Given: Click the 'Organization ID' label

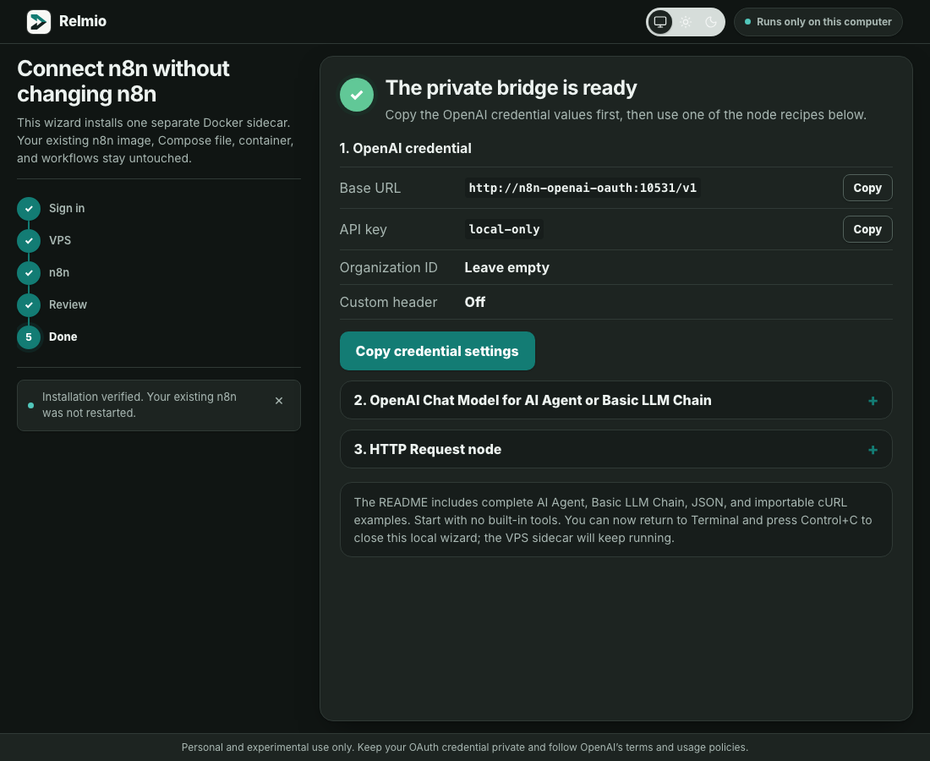Looking at the screenshot, I should [389, 267].
